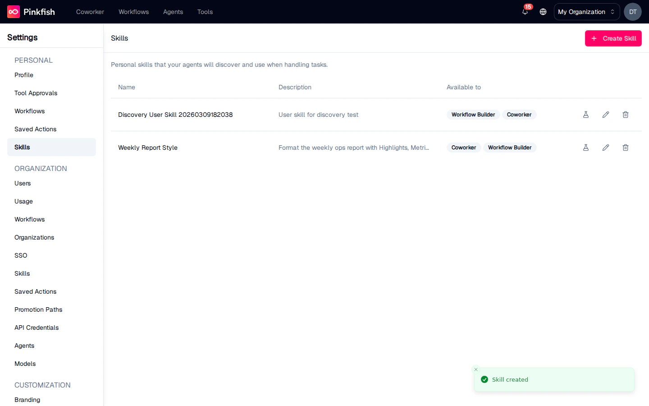Open the My Organization switcher dropdown
Viewport: 649px width, 406px height.
pos(586,12)
